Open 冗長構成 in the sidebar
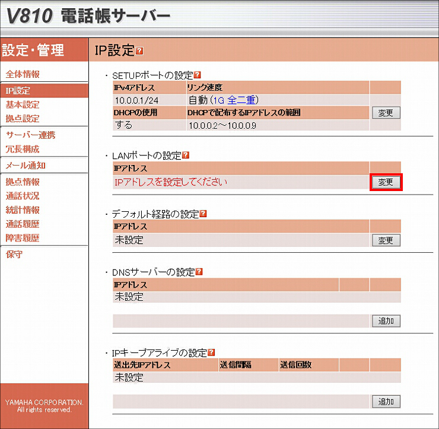Image resolution: width=439 pixels, height=429 pixels. pos(23,149)
